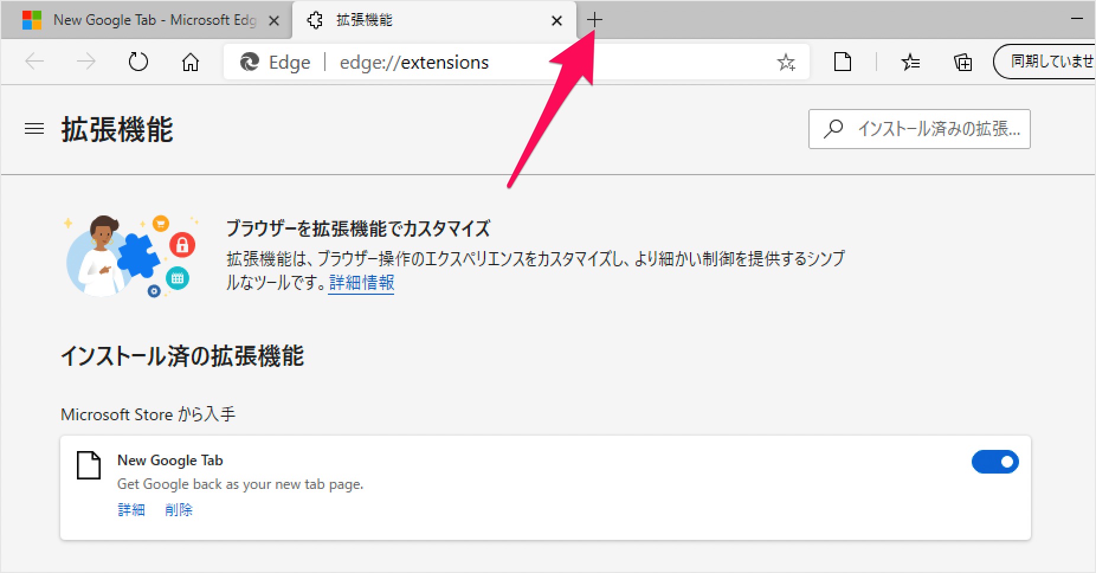Add this page to favorites star
Screen dimensions: 1096x573
(x=786, y=62)
